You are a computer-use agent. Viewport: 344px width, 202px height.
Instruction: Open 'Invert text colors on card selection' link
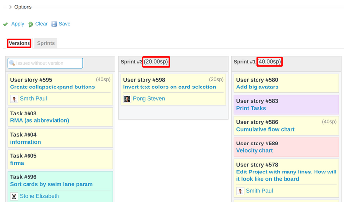[x=170, y=87]
